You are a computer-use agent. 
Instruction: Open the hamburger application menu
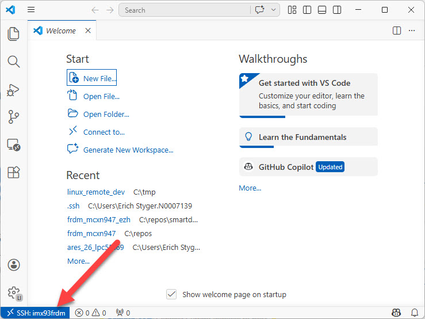[x=31, y=10]
